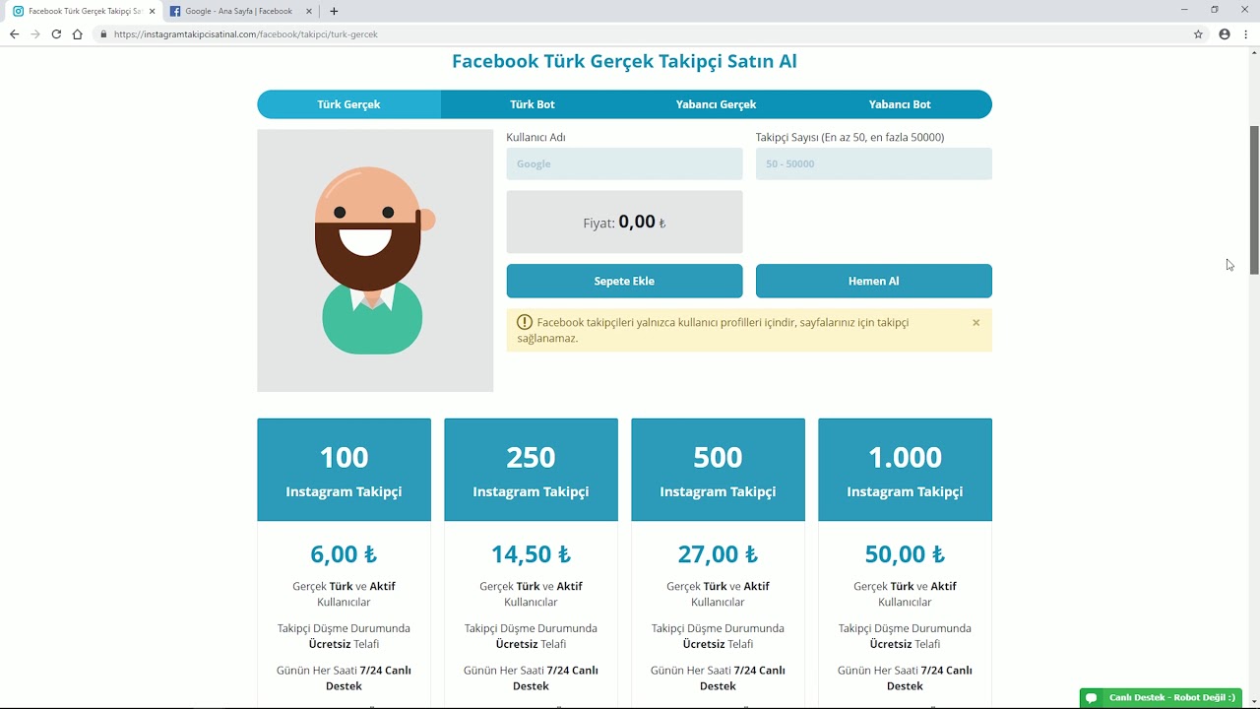Select the 250 Instagram Takipçi package header

(531, 470)
